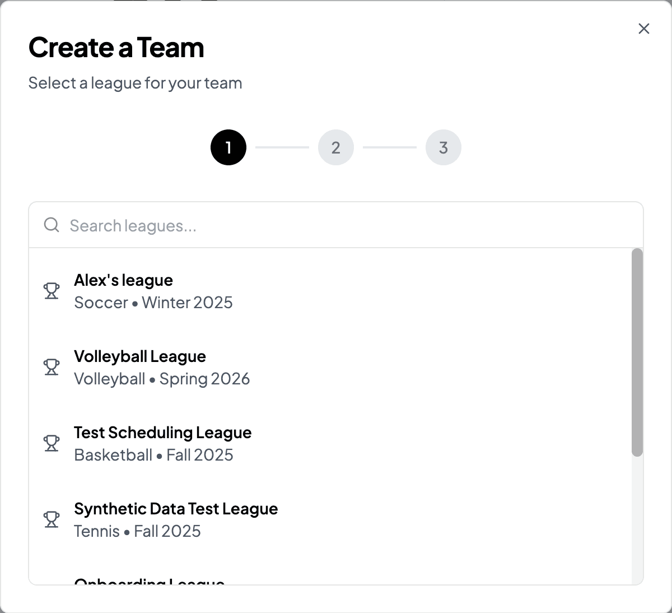Close the Create a Team dialog
The height and width of the screenshot is (613, 672).
(x=644, y=29)
